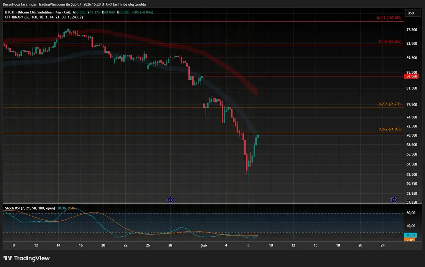
Task: Click the purple arrow icon under Feb 1
Action: [170, 200]
